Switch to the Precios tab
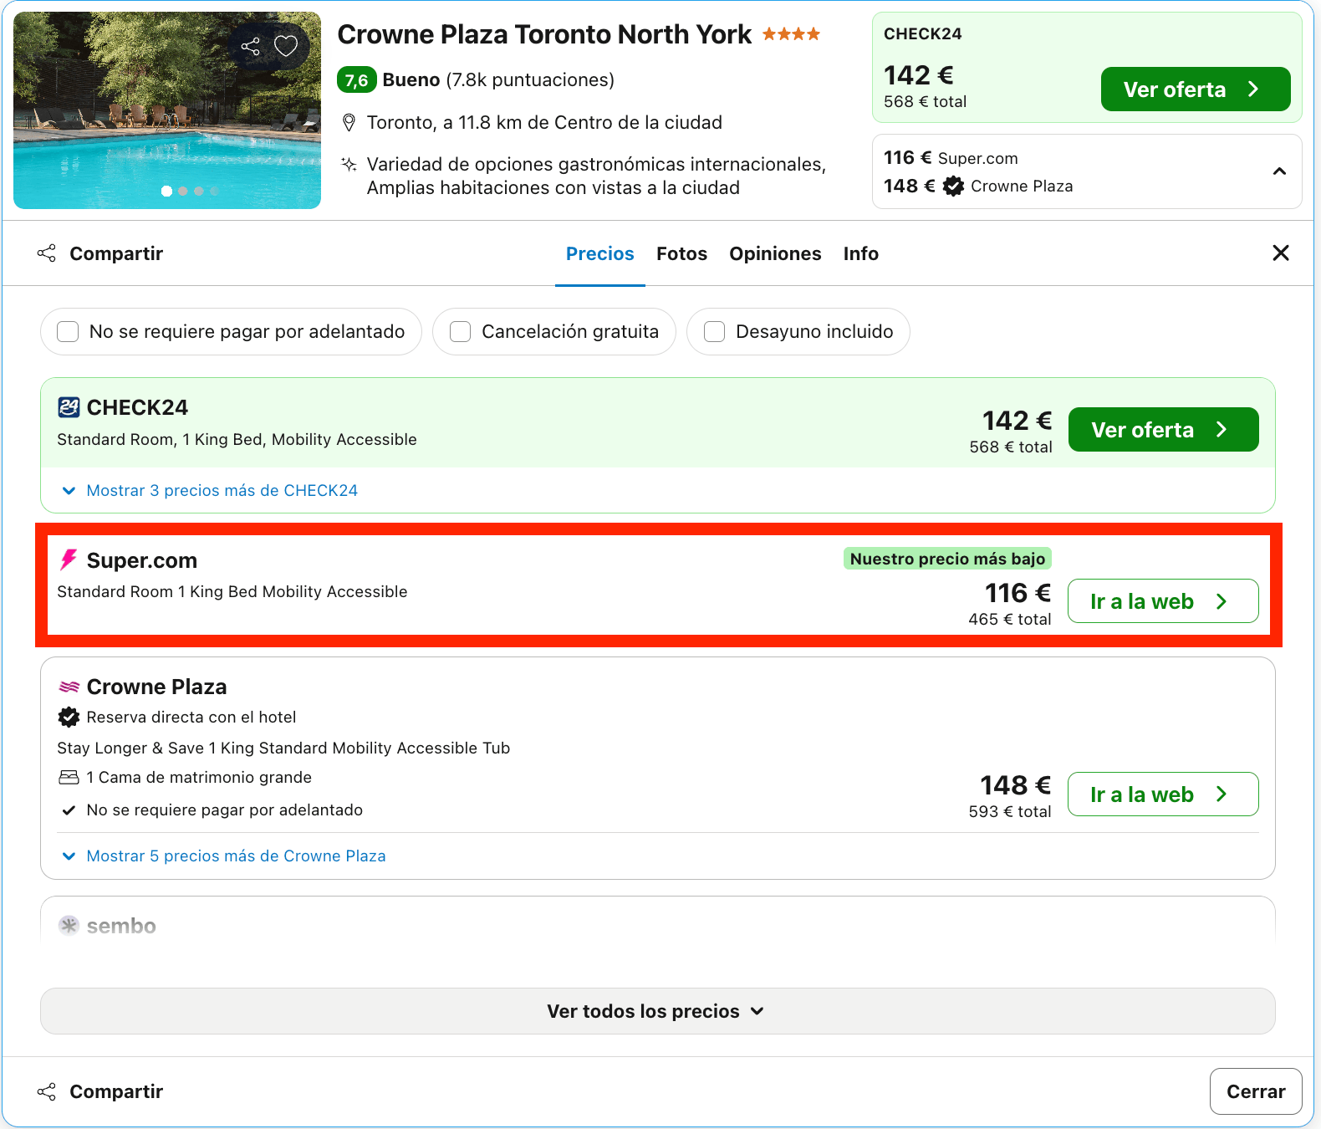Image resolution: width=1321 pixels, height=1129 pixels. point(600,253)
